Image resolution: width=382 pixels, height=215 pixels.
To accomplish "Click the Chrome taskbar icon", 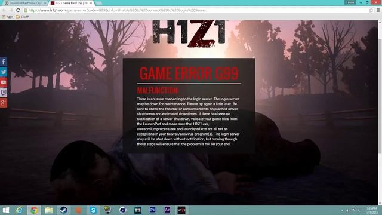I will (x=34, y=210).
